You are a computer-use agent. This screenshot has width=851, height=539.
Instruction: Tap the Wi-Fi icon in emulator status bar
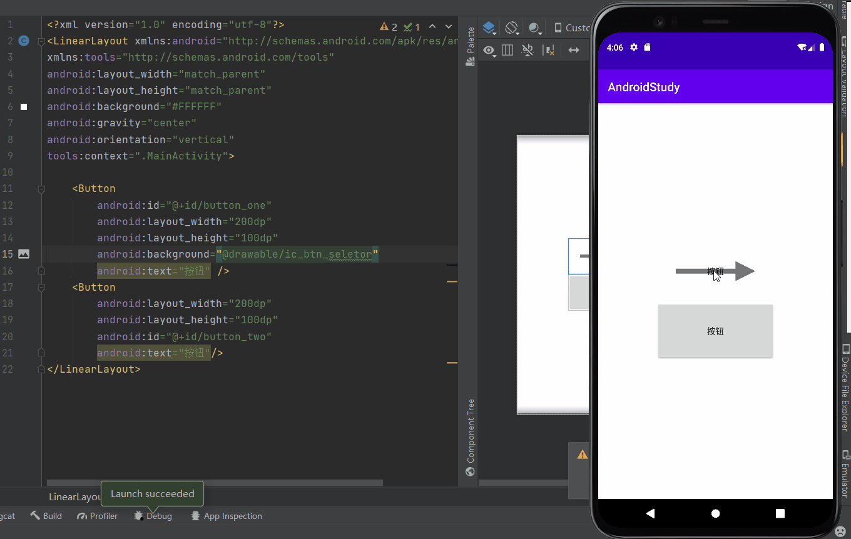point(801,48)
